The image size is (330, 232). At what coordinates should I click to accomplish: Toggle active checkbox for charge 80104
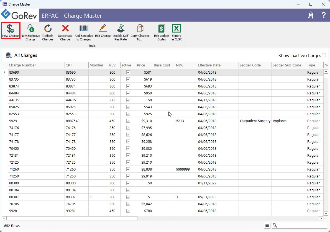(x=128, y=190)
